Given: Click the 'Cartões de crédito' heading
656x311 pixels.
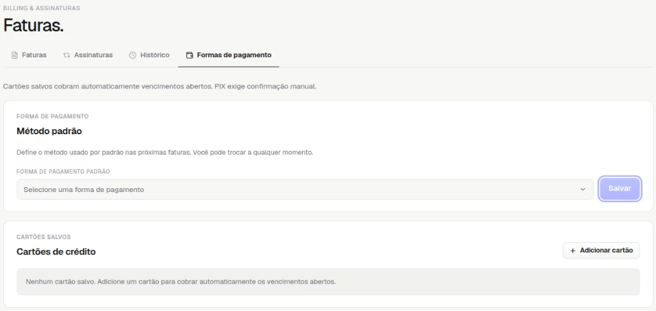Looking at the screenshot, I should [x=56, y=252].
